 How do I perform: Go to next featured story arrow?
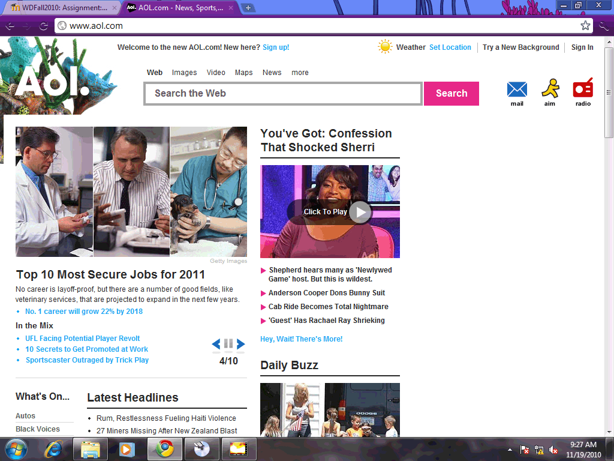pyautogui.click(x=241, y=344)
